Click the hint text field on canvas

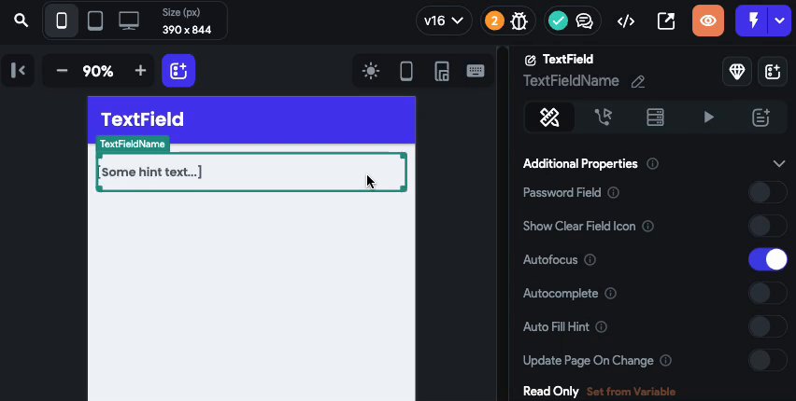[250, 173]
